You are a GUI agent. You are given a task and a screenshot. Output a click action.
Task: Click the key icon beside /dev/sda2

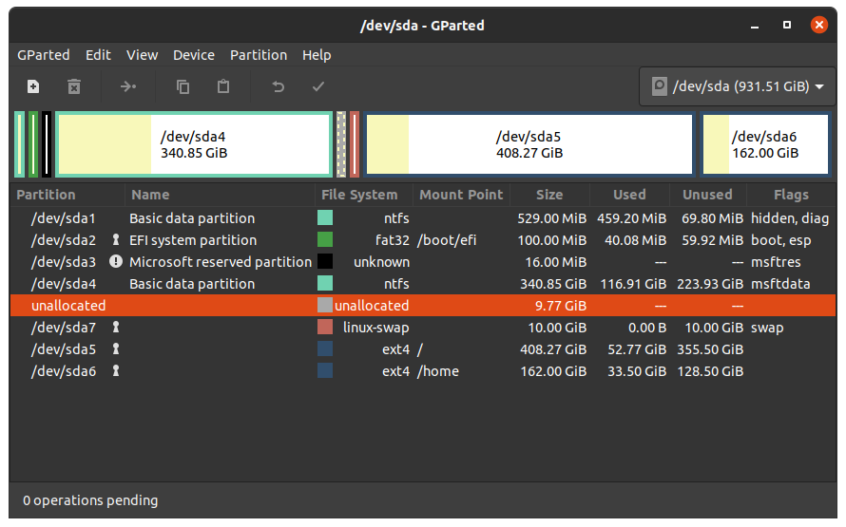(x=115, y=240)
